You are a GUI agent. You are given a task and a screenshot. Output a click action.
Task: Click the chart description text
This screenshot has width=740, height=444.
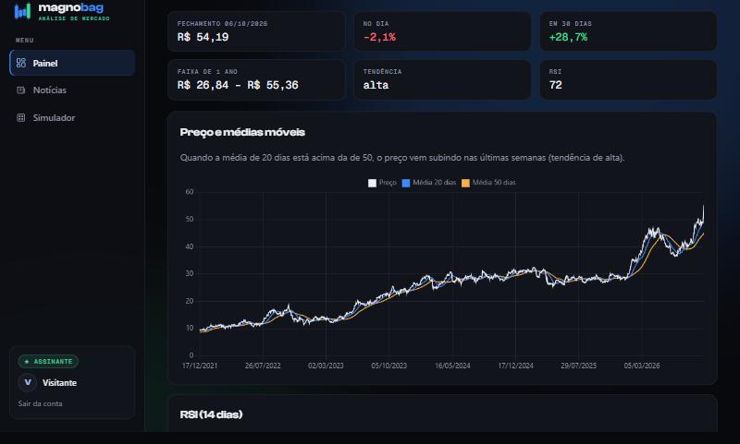402,158
